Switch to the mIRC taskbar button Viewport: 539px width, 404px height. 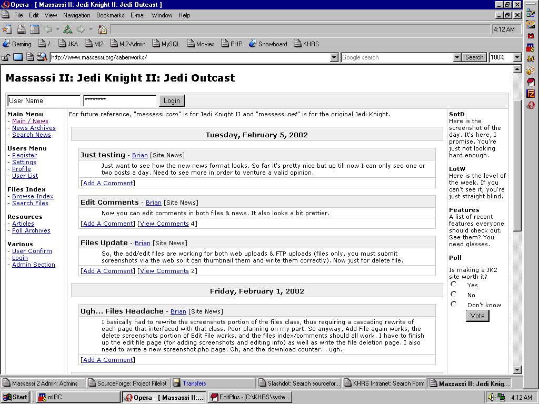(x=78, y=397)
